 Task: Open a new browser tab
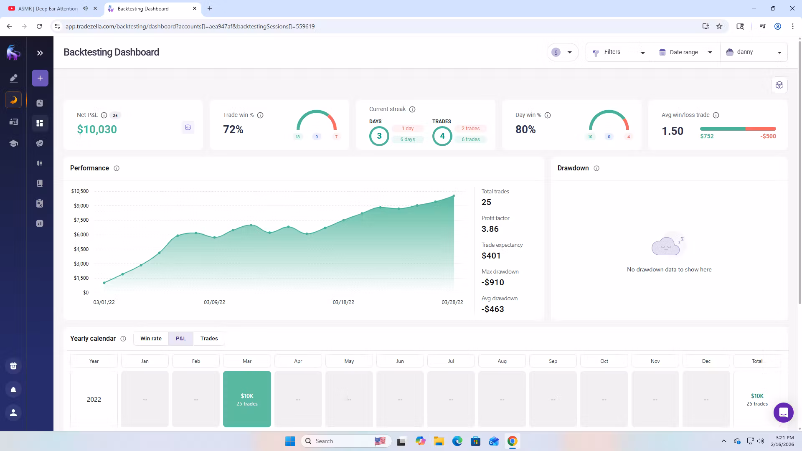[210, 8]
